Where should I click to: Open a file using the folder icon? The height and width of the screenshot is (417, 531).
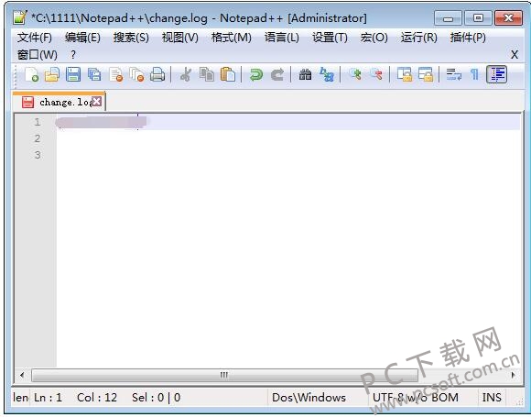pos(52,74)
